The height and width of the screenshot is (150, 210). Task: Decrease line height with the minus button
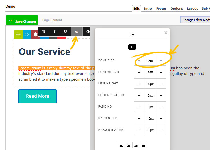click(161, 84)
